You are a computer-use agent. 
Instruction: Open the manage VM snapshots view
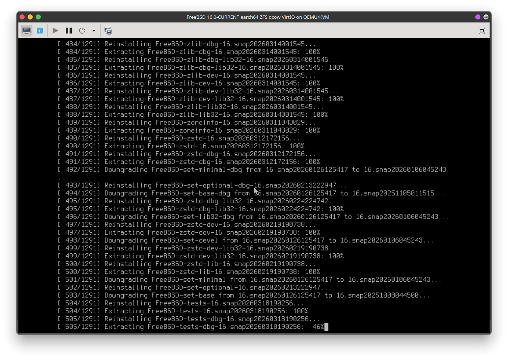coord(108,31)
